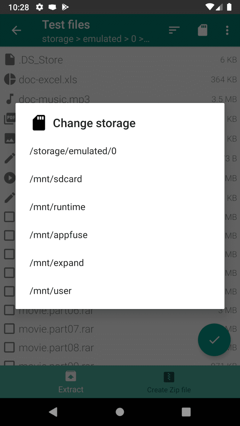The image size is (240, 426).
Task: Tick the movie.part06.rar checkbox
Action: point(9,310)
